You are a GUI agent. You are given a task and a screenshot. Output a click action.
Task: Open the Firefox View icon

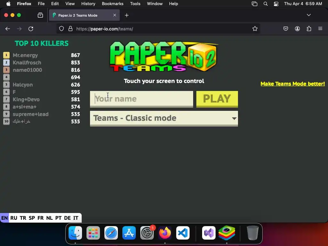[40, 15]
